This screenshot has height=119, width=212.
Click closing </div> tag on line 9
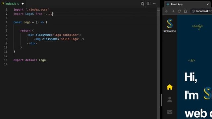(32, 43)
